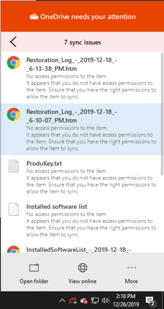
Task: Click file icon next to Installed software list
Action: [14, 209]
